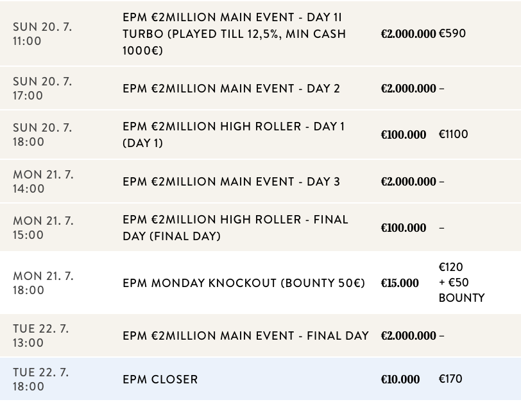The width and height of the screenshot is (521, 402).
Task: Click the Tue 22. 7. 13:00 date cell
Action: (41, 336)
